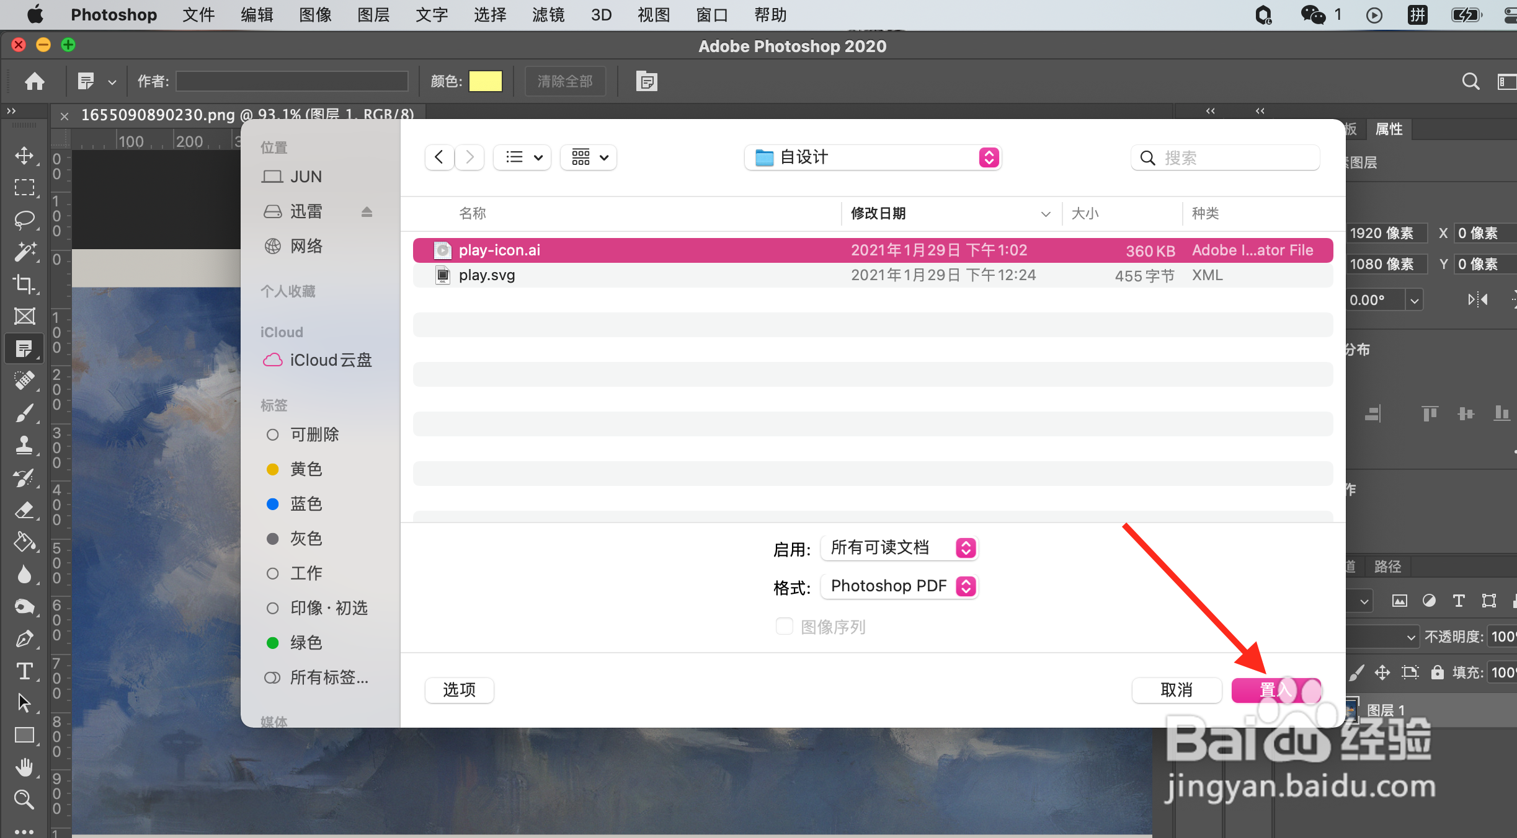Click the Photoshop home icon
The height and width of the screenshot is (838, 1517).
coord(35,81)
